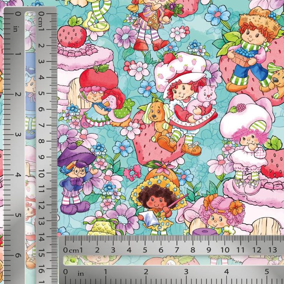Click the 10 cm number on horizontal ruler
Screen dimensions: 284x284
[x=225, y=250]
